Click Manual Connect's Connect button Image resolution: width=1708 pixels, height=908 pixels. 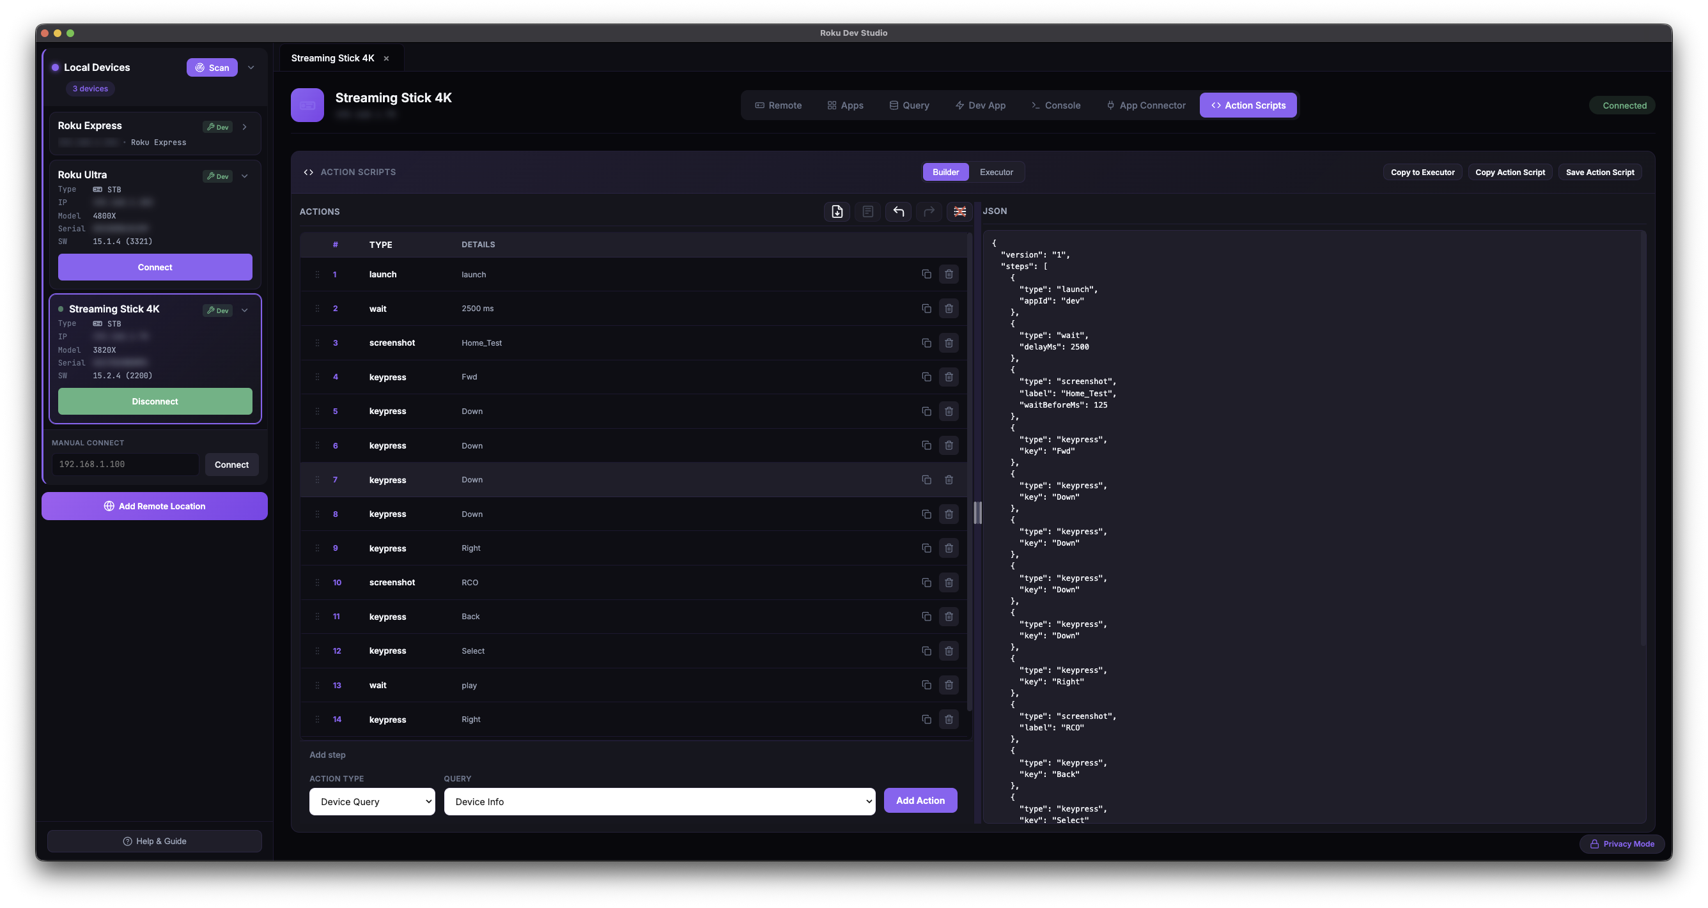tap(231, 465)
